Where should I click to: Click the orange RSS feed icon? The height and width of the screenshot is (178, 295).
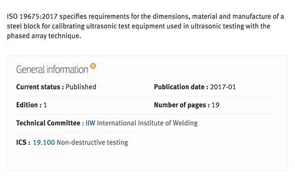[x=93, y=66]
